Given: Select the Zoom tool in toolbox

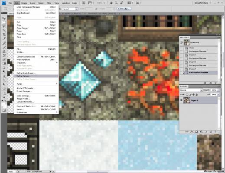Looking at the screenshot, I should (4, 97).
